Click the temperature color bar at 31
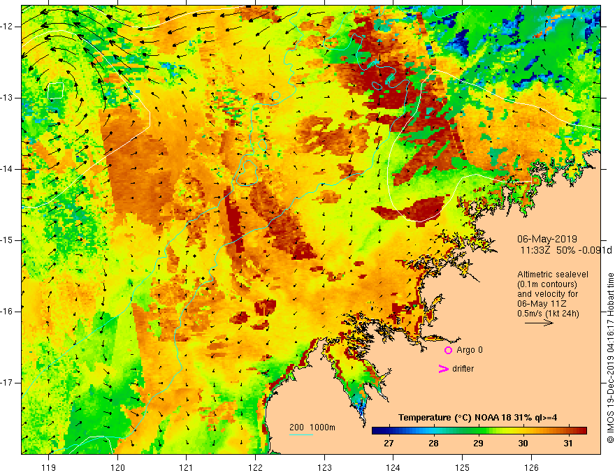 [568, 431]
